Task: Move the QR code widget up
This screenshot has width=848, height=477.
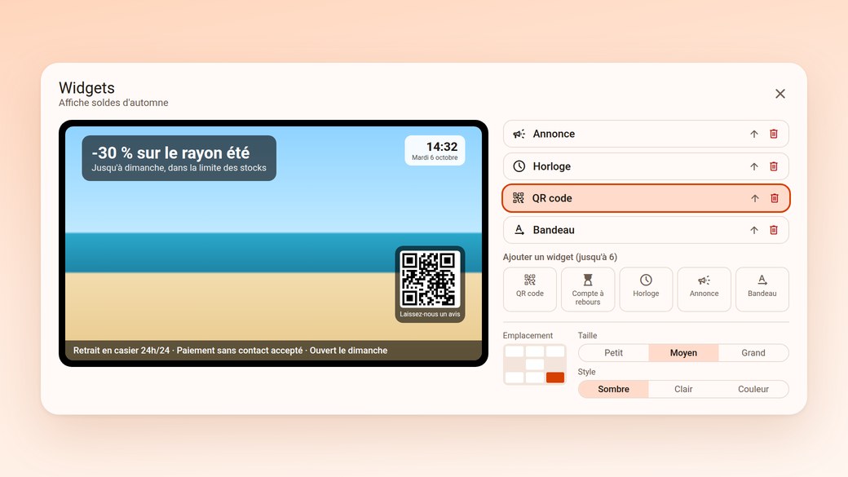Action: pyautogui.click(x=754, y=198)
